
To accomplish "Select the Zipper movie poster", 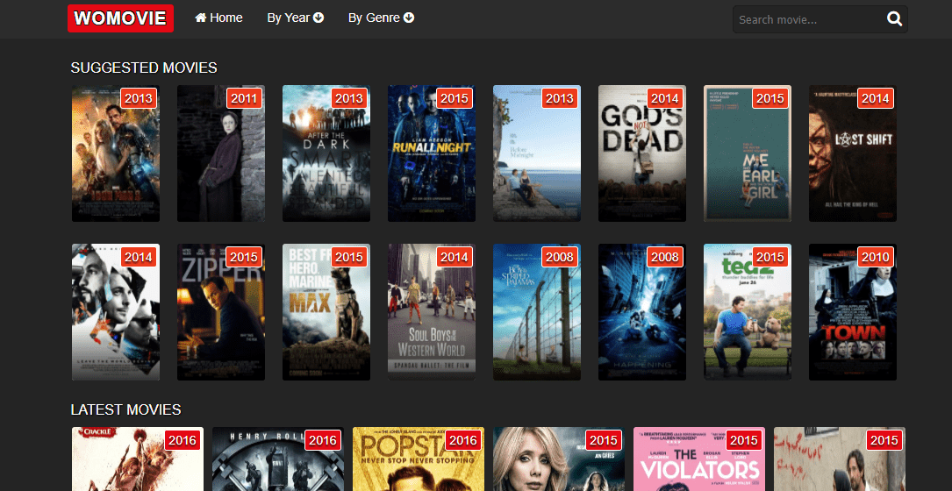I will 221,312.
